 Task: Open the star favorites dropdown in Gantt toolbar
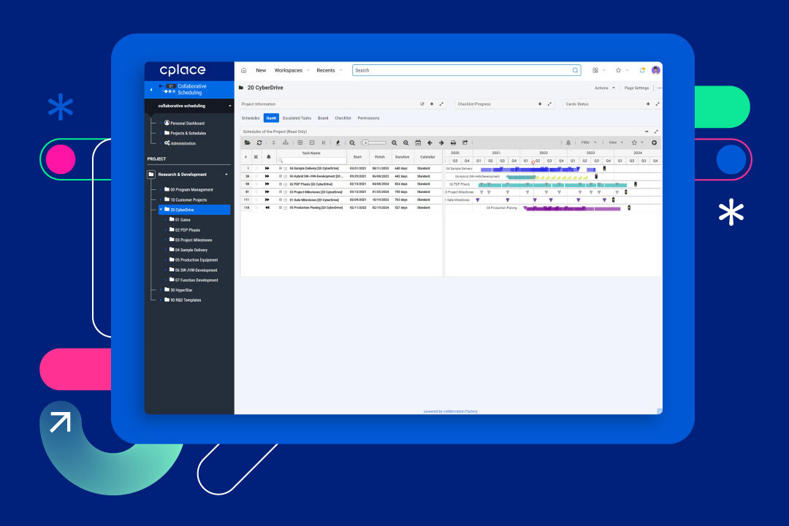coord(637,143)
